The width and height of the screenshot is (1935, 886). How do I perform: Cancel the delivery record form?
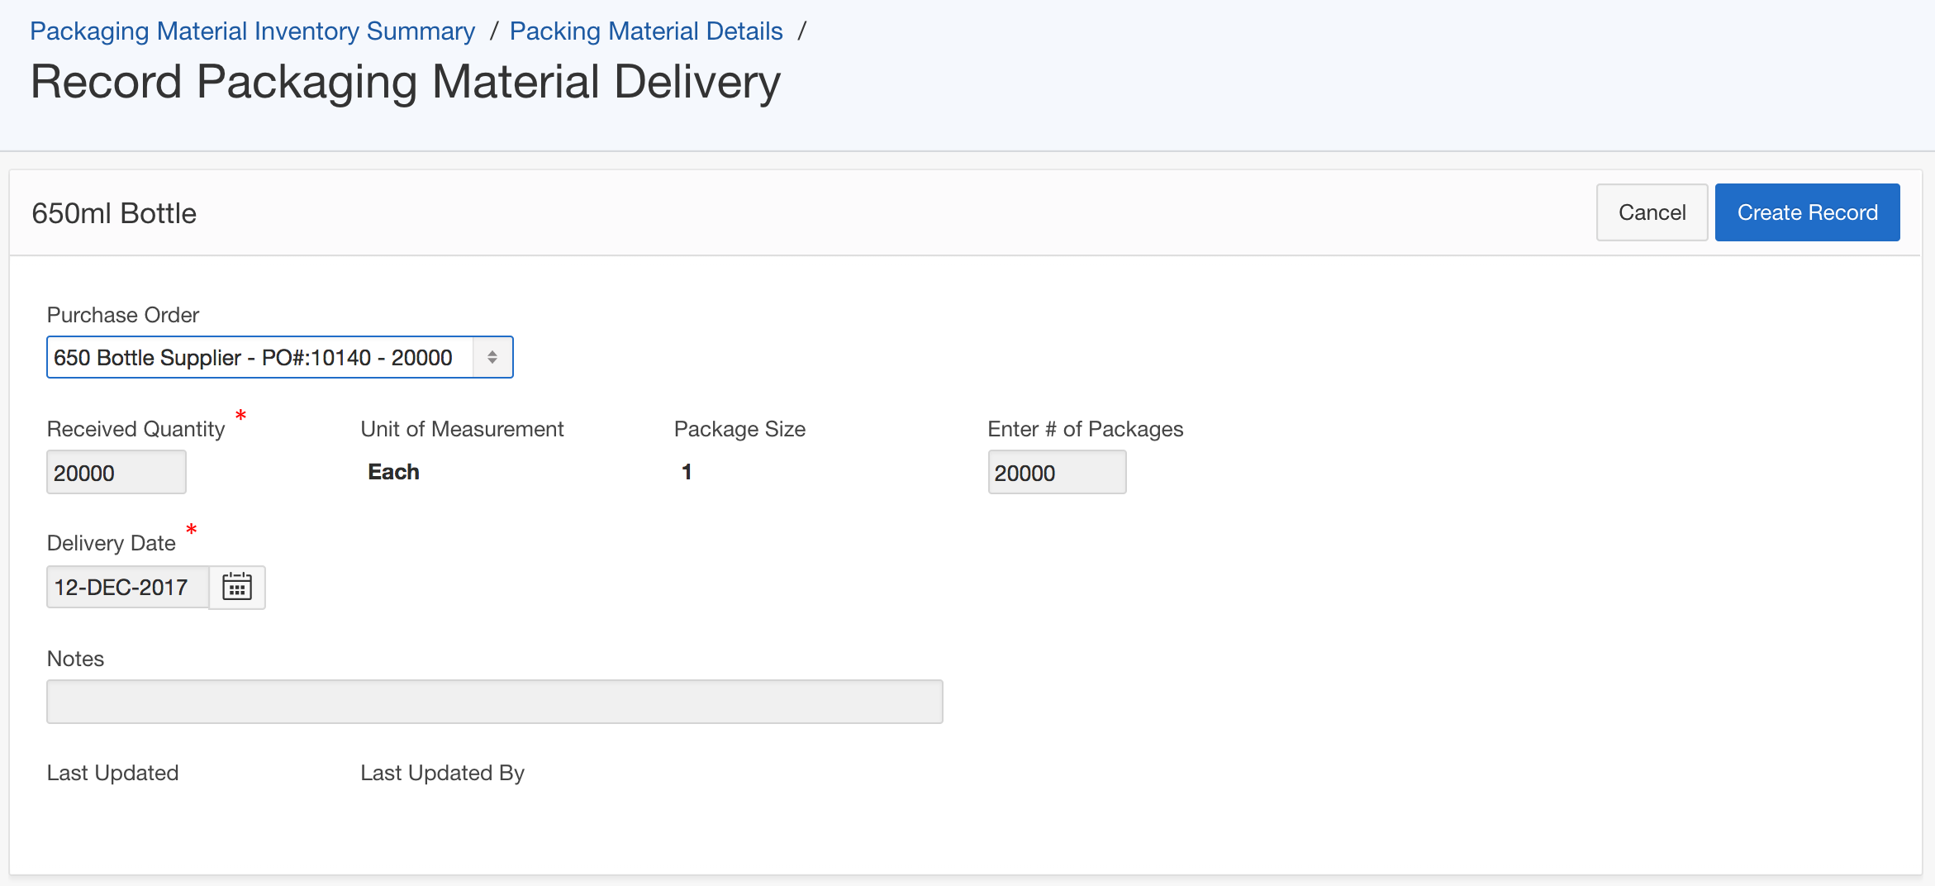[x=1652, y=212]
